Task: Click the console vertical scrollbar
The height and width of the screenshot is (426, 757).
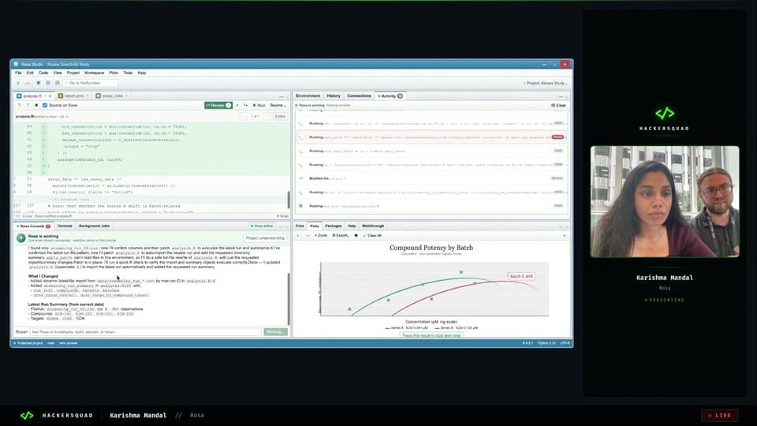Action: [x=289, y=298]
